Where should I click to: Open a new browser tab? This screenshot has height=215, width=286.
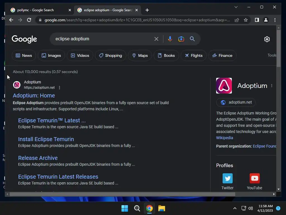[x=147, y=10]
